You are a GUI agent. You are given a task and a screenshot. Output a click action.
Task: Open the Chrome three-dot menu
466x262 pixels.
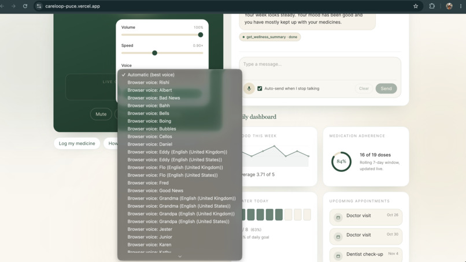[x=461, y=6]
